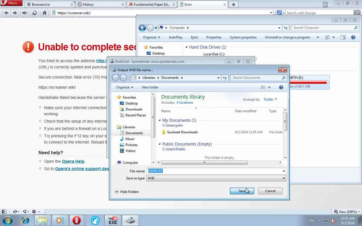
Task: Open address path dropdown in save dialog
Action: pyautogui.click(x=218, y=78)
